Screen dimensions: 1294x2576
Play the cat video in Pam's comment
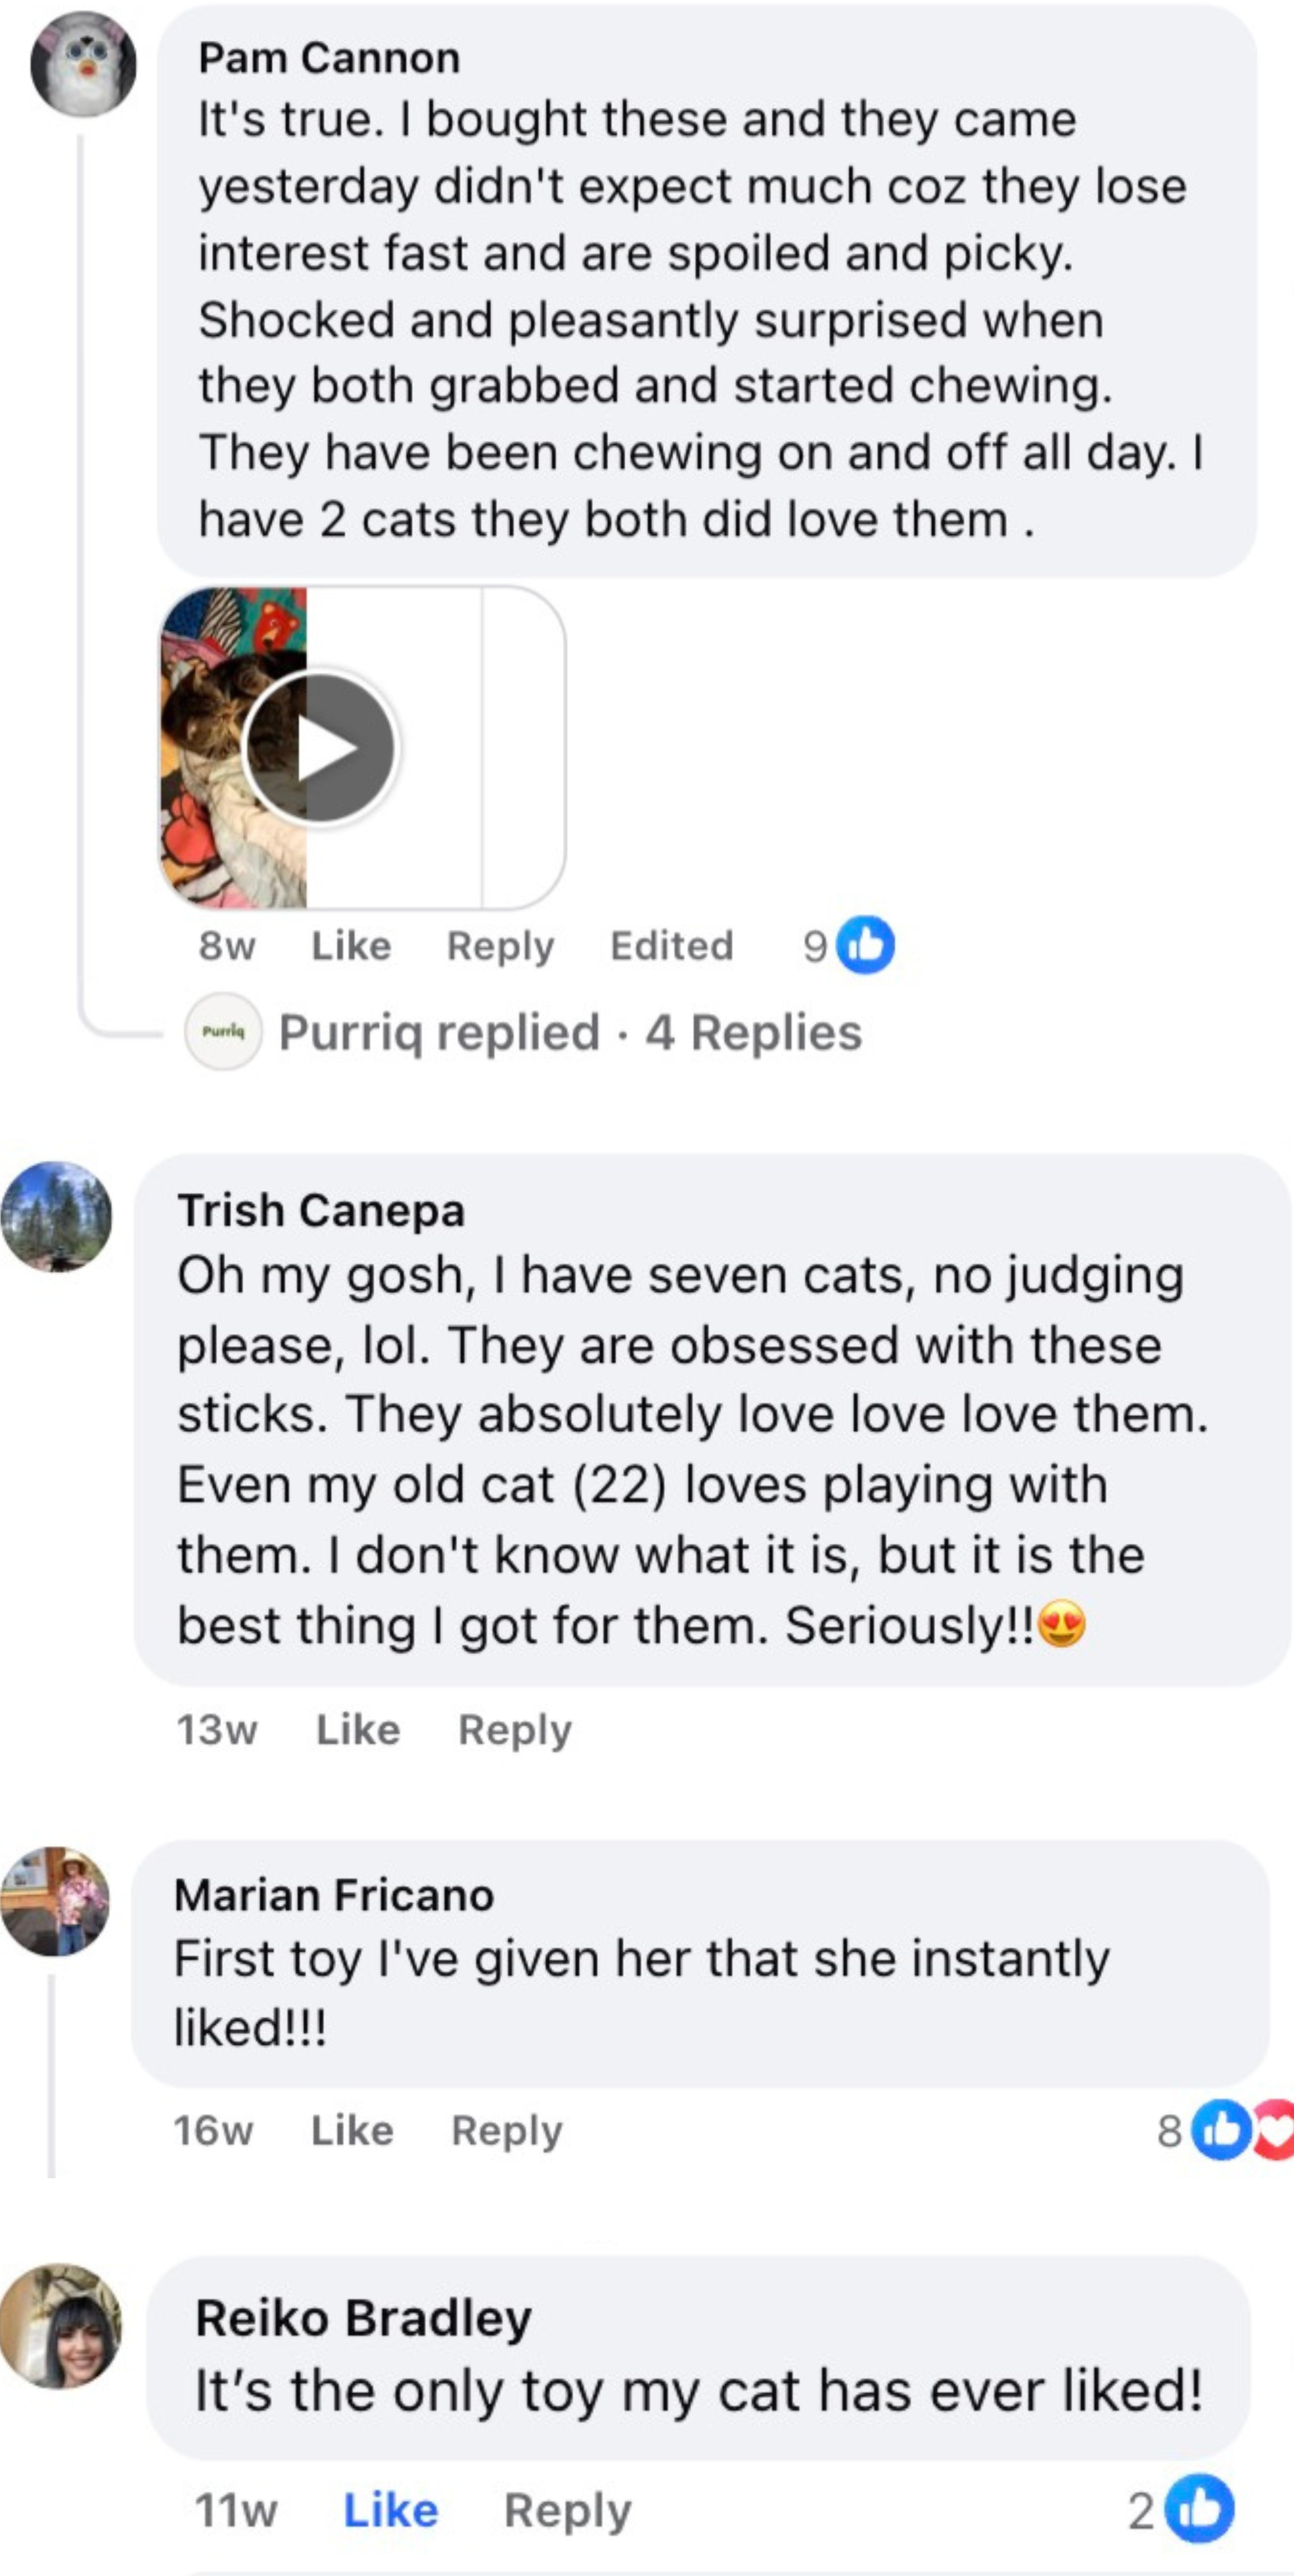pos(320,748)
